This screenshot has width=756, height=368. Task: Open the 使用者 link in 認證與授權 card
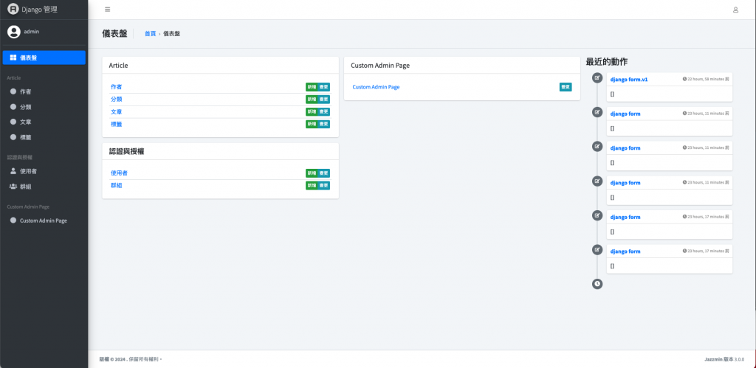pos(119,173)
